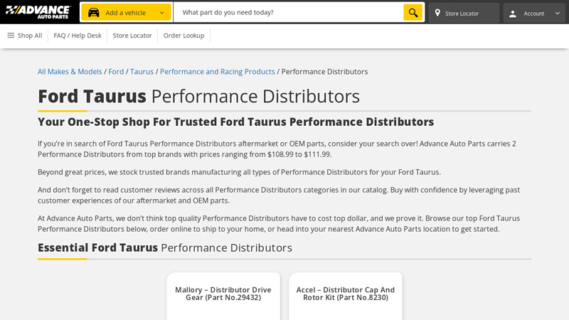The width and height of the screenshot is (569, 320).
Task: Follow the Ford breadcrumb link
Action: 116,72
